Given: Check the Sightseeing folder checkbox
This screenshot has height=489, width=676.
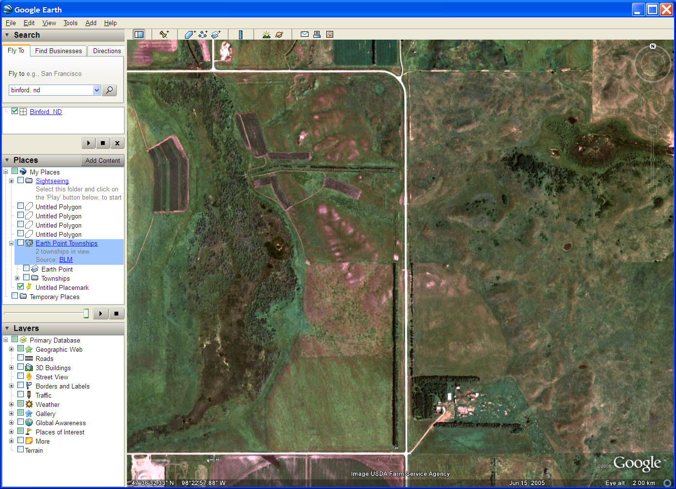Looking at the screenshot, I should (x=20, y=180).
